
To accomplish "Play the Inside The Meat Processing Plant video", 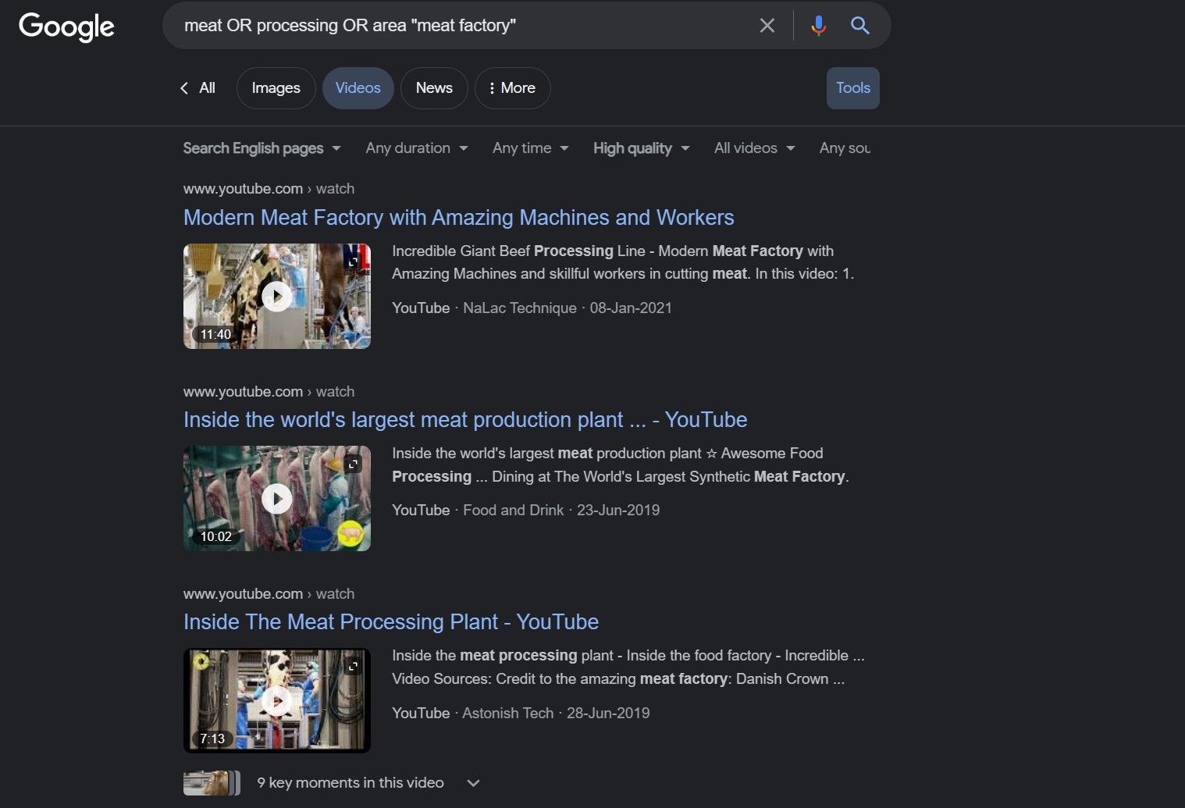I will [277, 700].
